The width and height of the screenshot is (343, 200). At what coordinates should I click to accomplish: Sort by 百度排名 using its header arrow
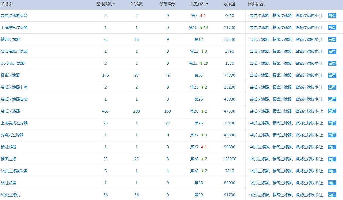pos(207,4)
